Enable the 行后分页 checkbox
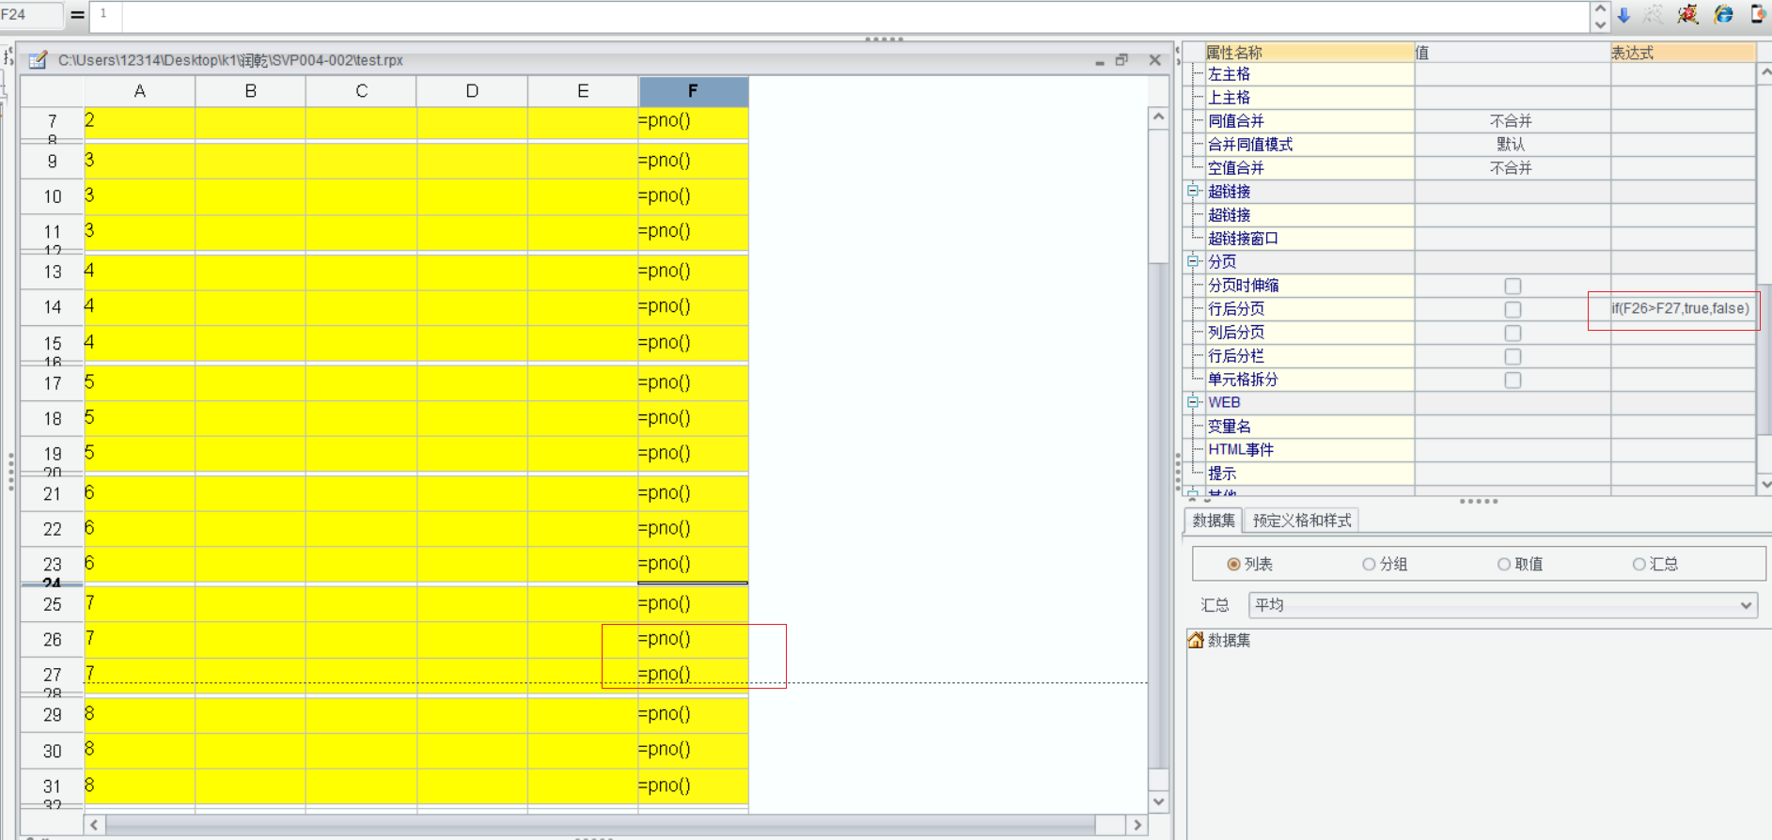Screen dimensions: 1772x840 pos(1513,309)
